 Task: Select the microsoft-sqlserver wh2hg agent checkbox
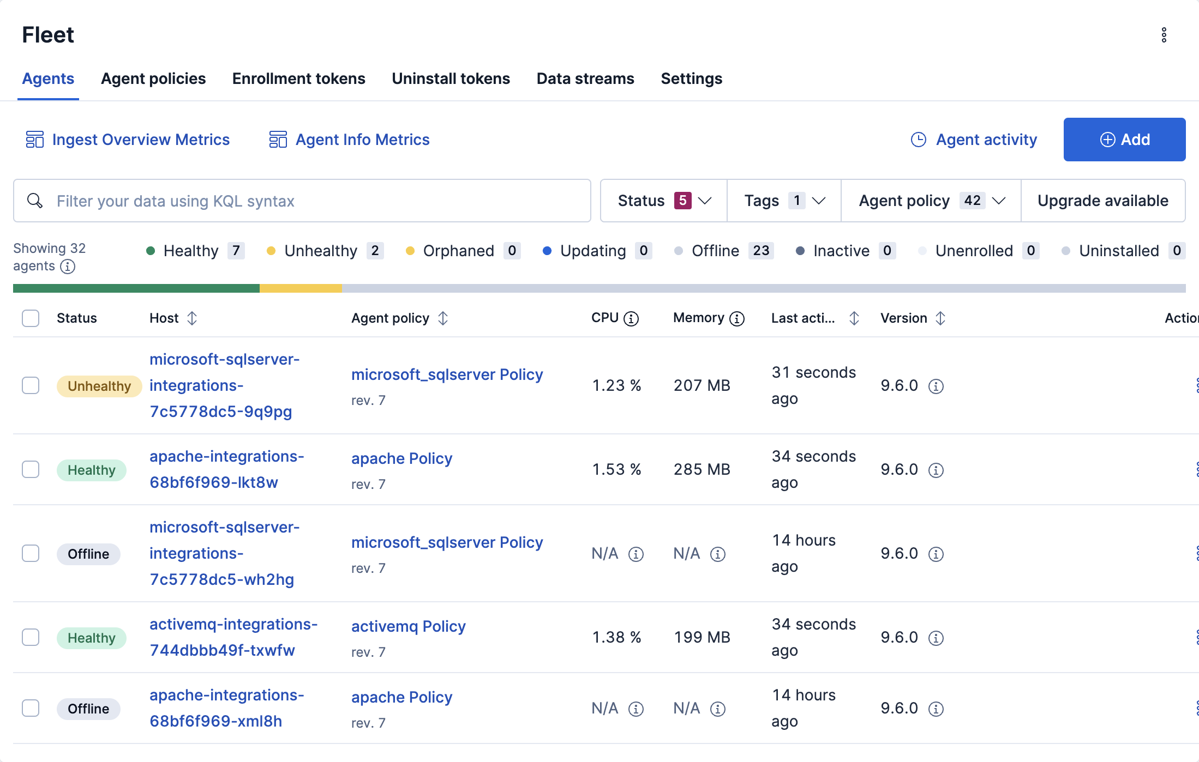(x=31, y=553)
